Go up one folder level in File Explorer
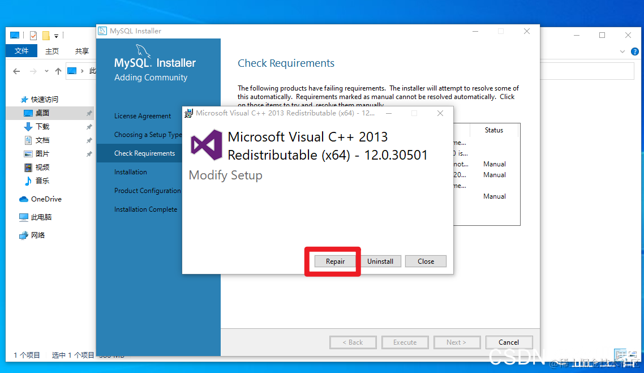 pos(58,71)
